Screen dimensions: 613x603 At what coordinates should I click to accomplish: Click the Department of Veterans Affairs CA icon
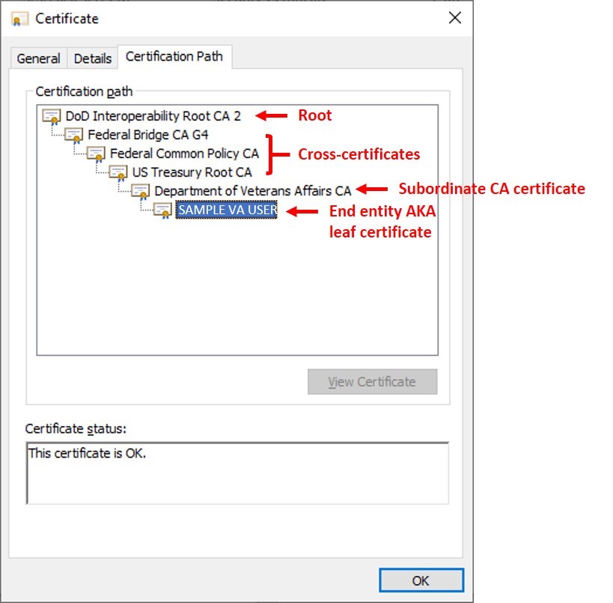coord(141,192)
